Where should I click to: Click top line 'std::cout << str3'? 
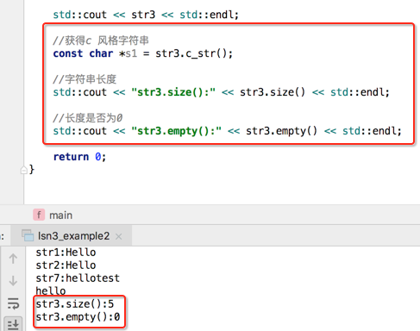pos(146,15)
